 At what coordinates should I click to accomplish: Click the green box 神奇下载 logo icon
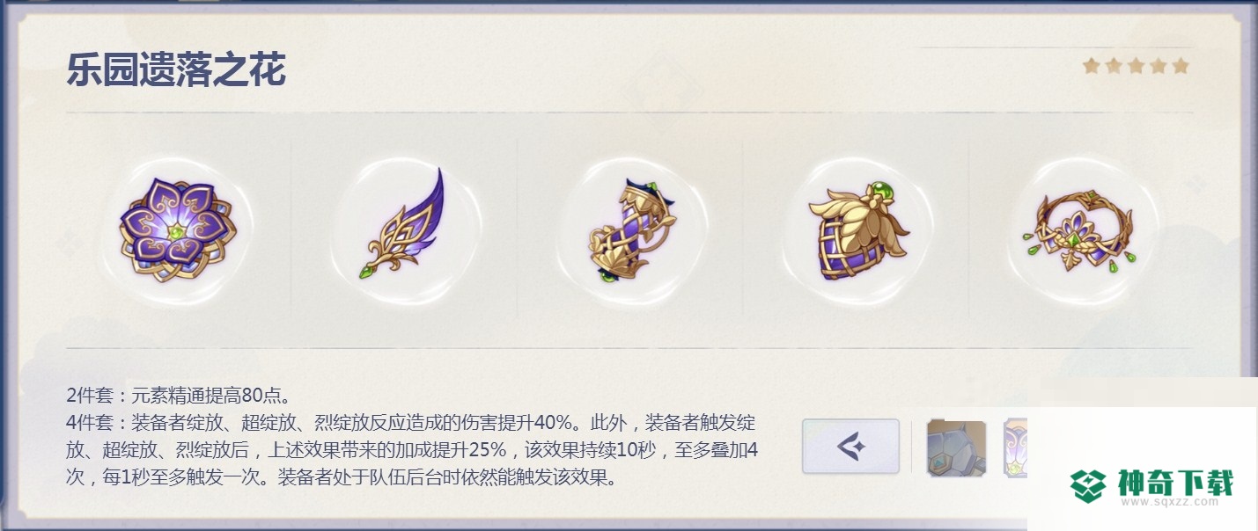point(1092,483)
